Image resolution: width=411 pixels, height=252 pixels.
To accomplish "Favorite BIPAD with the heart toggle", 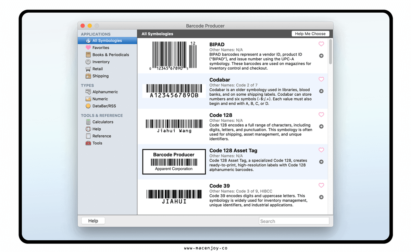I will point(321,44).
